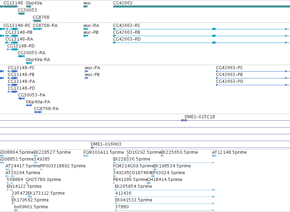Select transcript CG42663-RD
290x212 pixels.
pyautogui.click(x=127, y=39)
